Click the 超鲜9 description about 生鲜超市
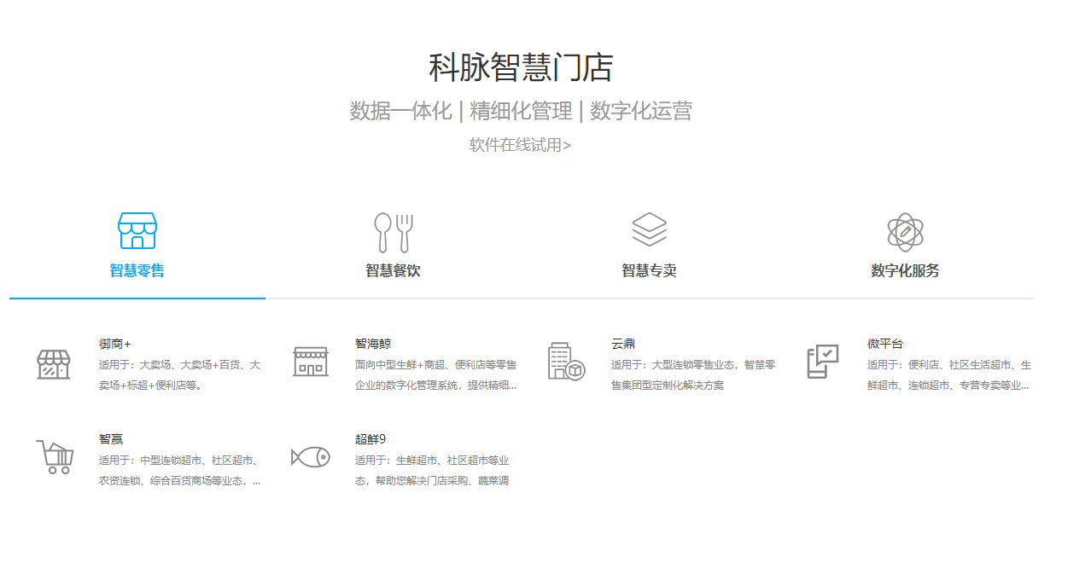This screenshot has width=1091, height=568. tap(432, 471)
